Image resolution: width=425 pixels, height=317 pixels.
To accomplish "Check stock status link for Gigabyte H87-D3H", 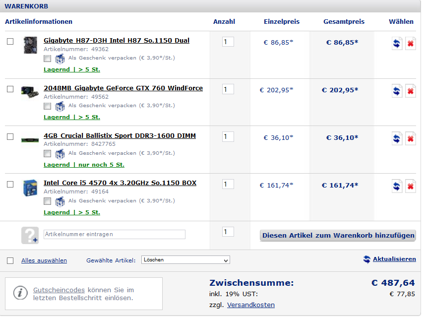I will pos(72,69).
